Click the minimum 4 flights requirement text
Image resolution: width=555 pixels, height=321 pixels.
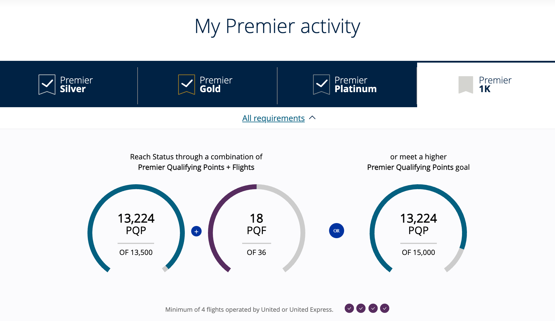[249, 309]
